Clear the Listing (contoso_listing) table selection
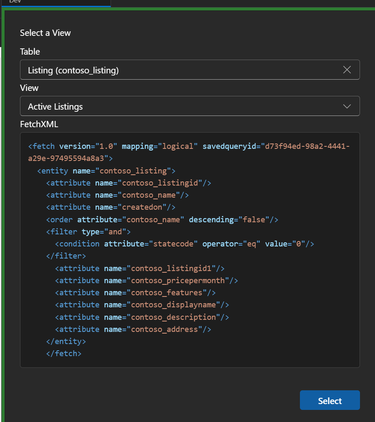The width and height of the screenshot is (375, 422). (347, 70)
